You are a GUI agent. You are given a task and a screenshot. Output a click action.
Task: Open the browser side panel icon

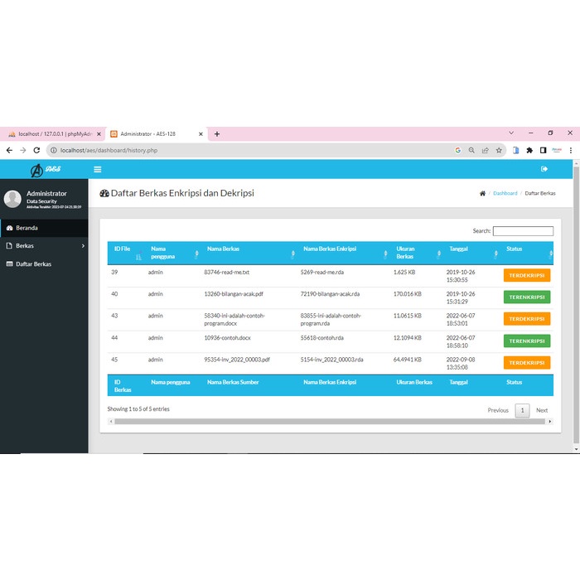543,150
